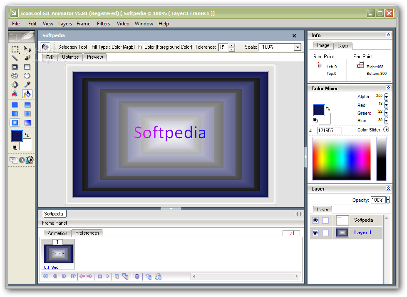Delete frame with trash icon

point(137,277)
